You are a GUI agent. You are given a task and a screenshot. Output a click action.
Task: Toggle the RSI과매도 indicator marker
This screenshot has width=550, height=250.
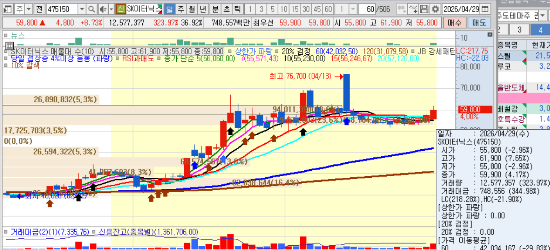pos(117,58)
